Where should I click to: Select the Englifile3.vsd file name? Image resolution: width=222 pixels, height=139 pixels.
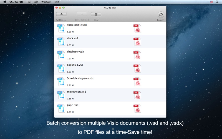pyautogui.click(x=75, y=65)
